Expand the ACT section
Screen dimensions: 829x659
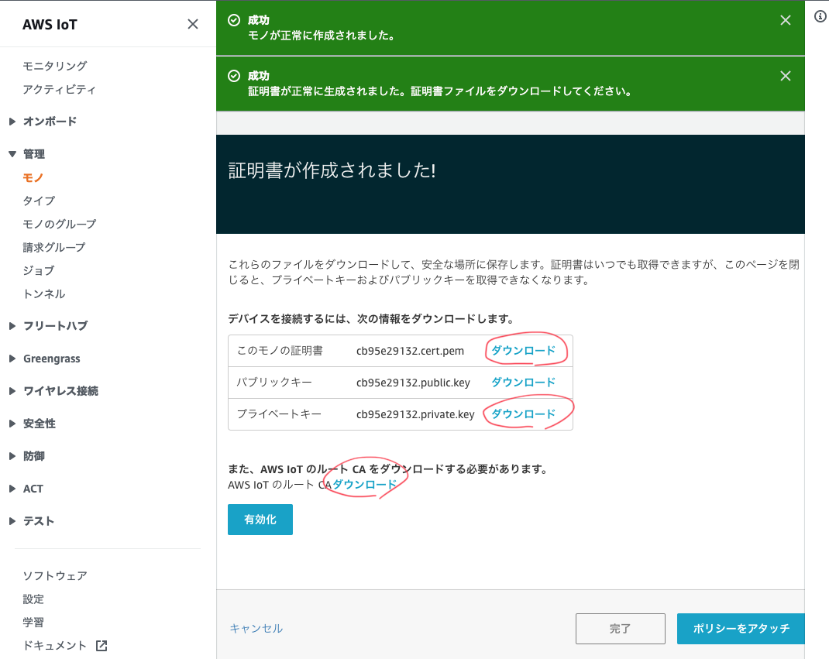click(12, 489)
